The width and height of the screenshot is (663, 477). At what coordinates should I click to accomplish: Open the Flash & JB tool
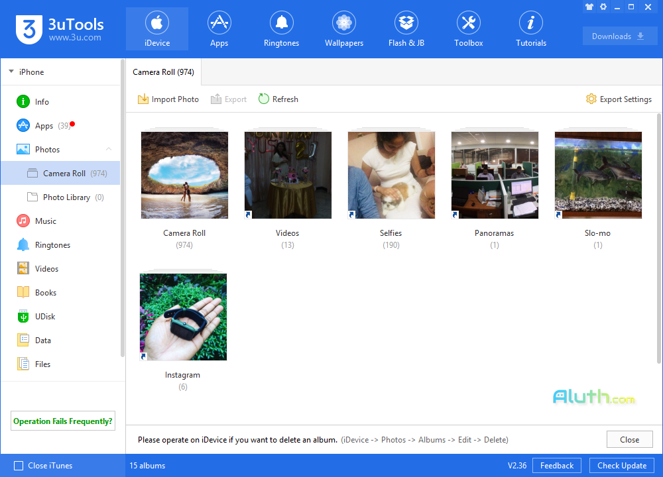click(406, 28)
